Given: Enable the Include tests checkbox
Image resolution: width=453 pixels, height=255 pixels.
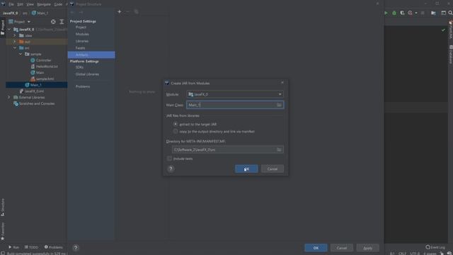Looking at the screenshot, I should click(x=169, y=159).
